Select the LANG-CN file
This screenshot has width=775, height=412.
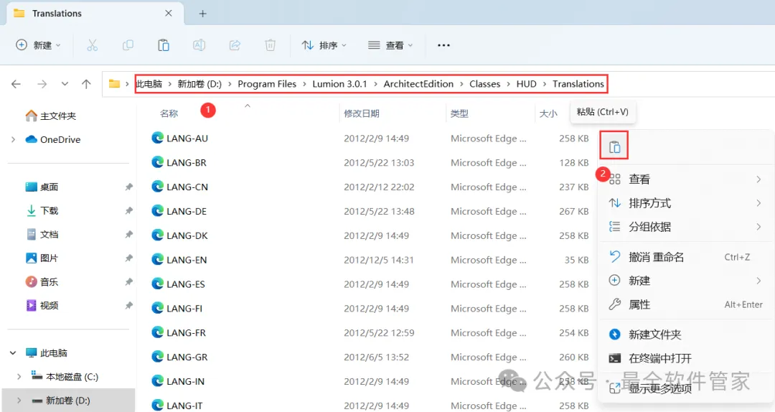click(179, 187)
